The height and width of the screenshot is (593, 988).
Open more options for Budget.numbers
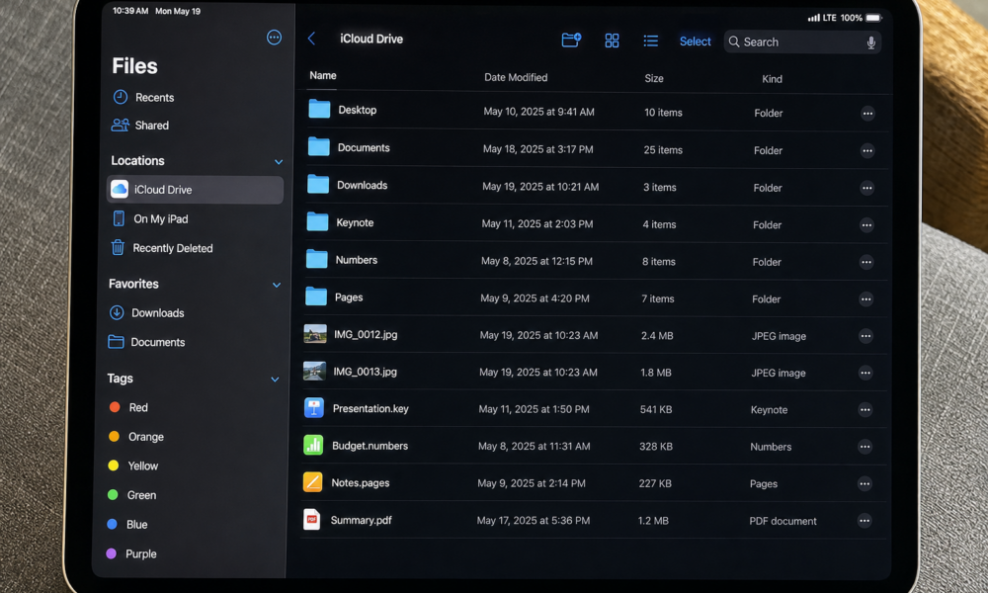pos(864,447)
